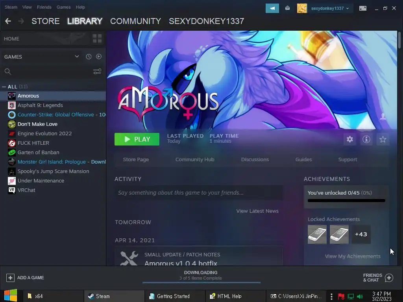Image resolution: width=403 pixels, height=302 pixels.
Task: Go to the COMMUNITY tab
Action: tap(135, 21)
